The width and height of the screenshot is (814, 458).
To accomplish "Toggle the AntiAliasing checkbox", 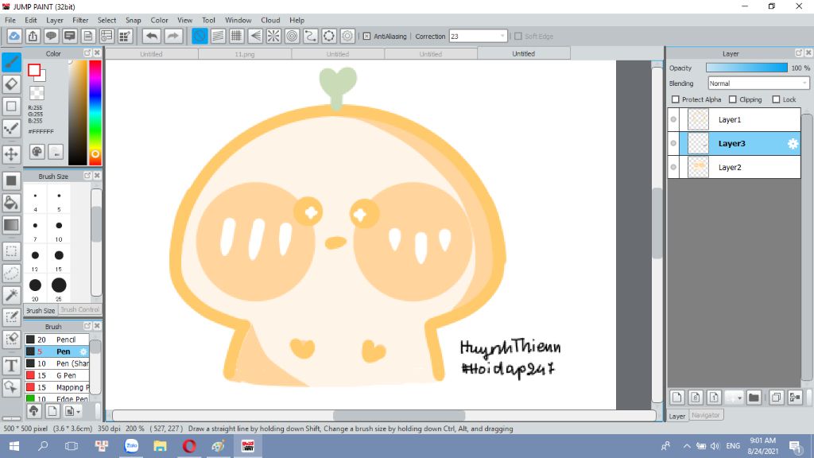I will [366, 37].
